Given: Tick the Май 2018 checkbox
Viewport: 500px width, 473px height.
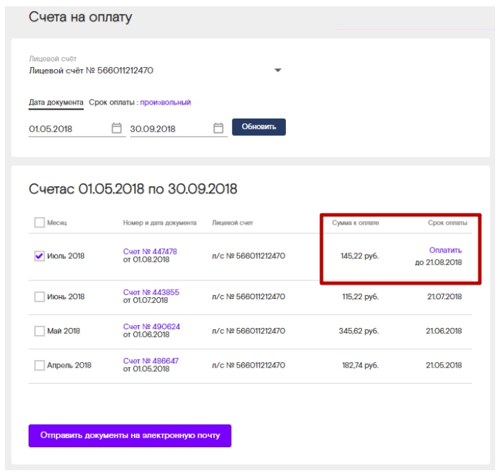Looking at the screenshot, I should (x=39, y=331).
